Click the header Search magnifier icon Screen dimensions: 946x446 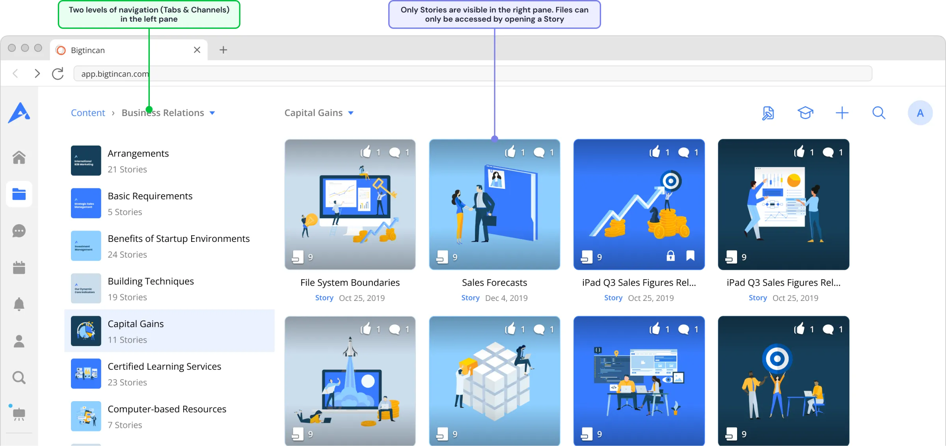point(879,113)
